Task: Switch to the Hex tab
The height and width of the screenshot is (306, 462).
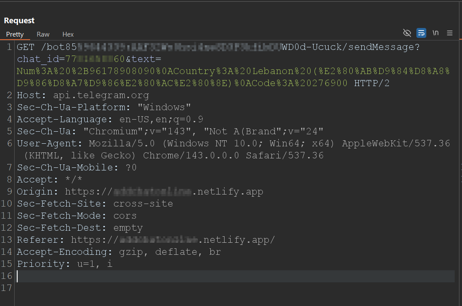Action: [68, 34]
